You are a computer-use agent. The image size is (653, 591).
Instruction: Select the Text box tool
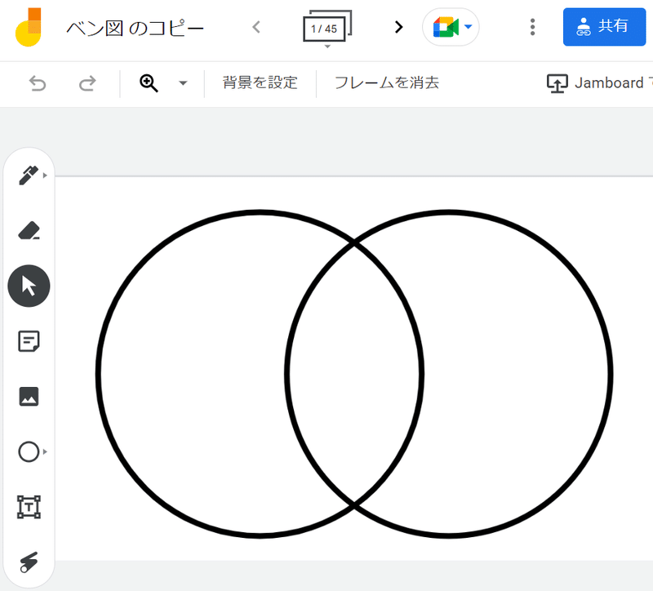pyautogui.click(x=29, y=507)
